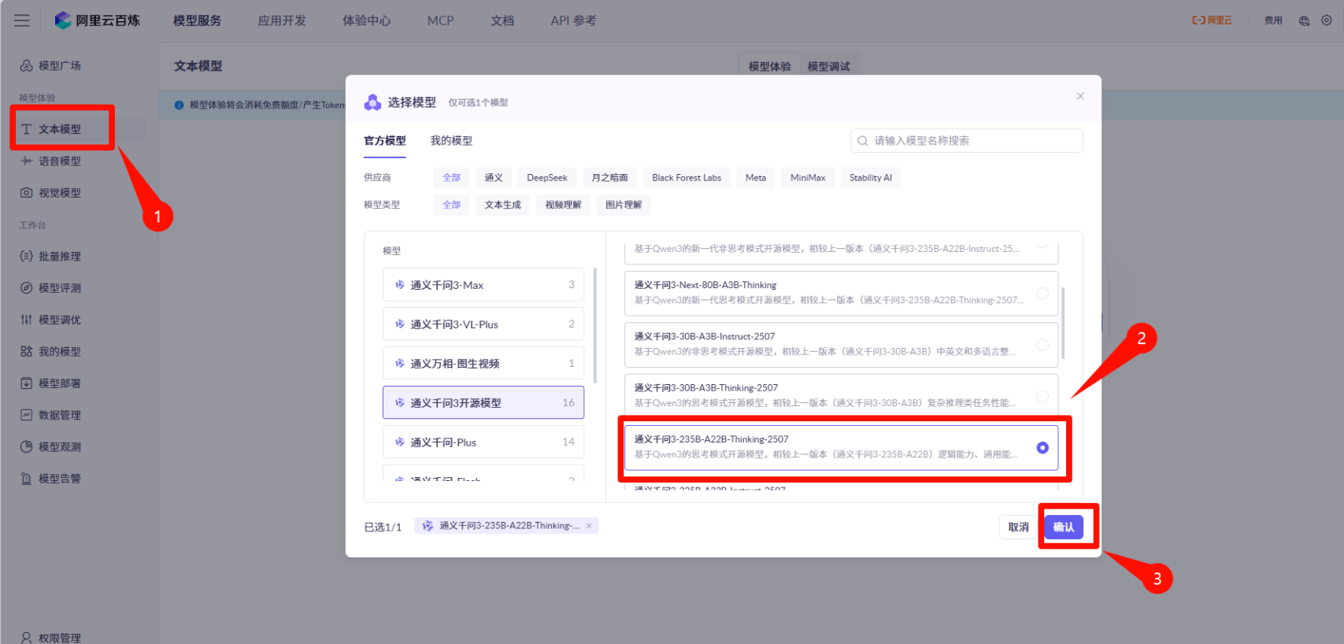Select the 通义万相-图生视频 model group
Screen dimensions: 1344x644
point(483,364)
